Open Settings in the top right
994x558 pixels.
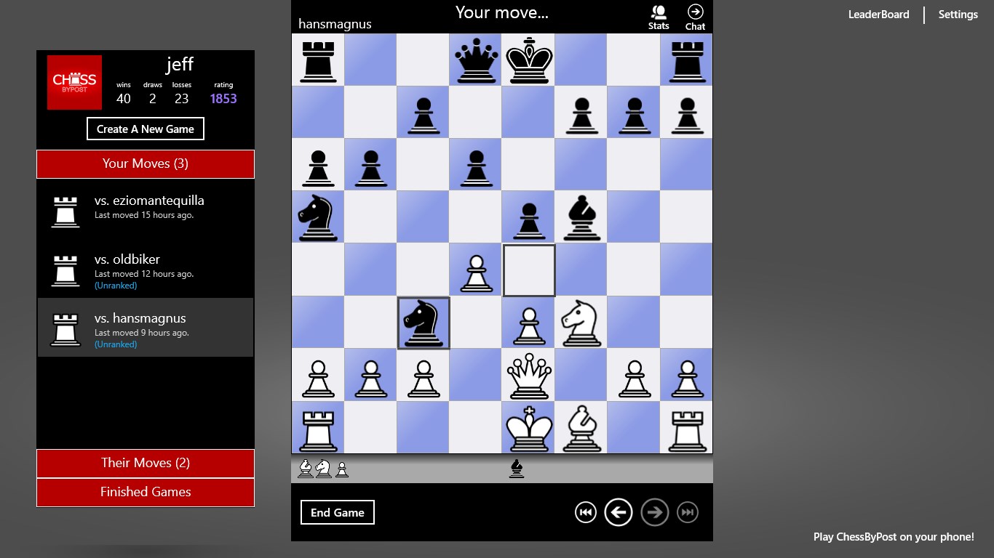958,15
